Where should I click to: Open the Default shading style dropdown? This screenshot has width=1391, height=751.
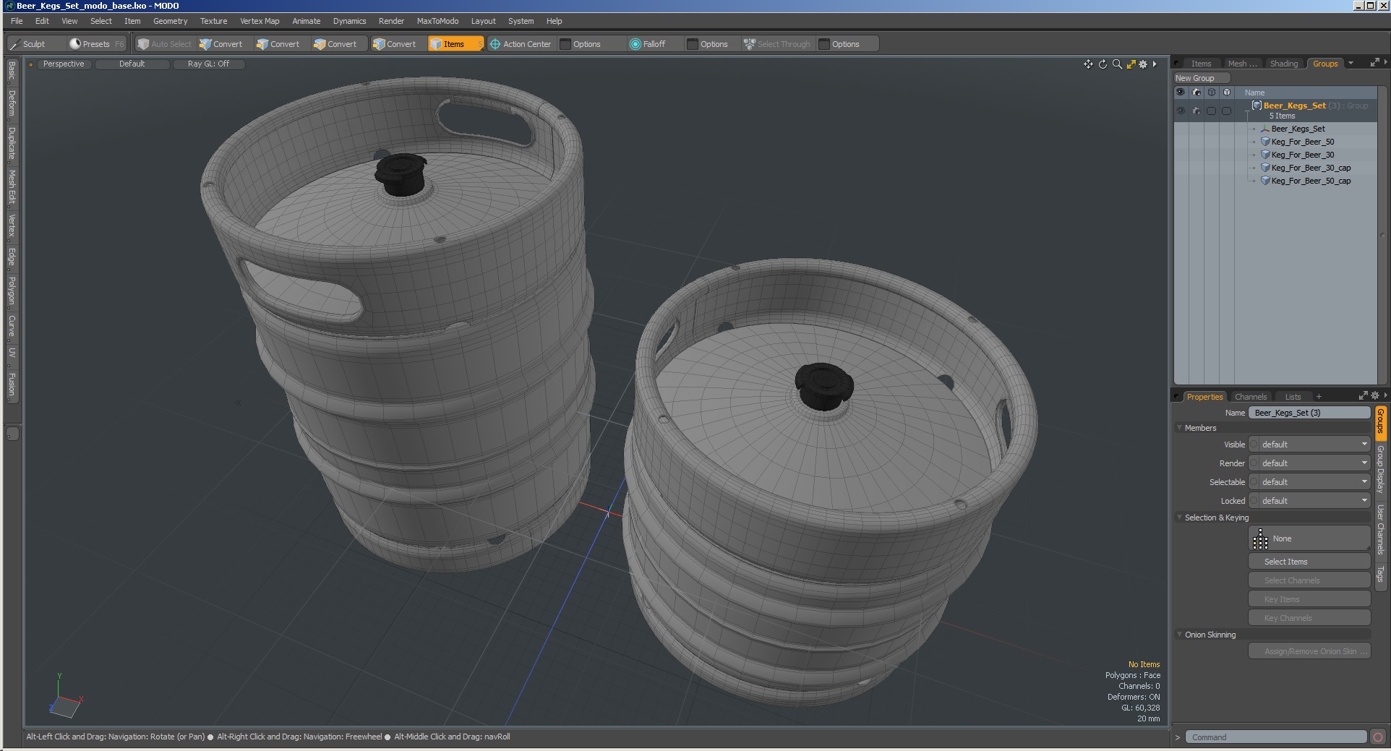pos(132,64)
